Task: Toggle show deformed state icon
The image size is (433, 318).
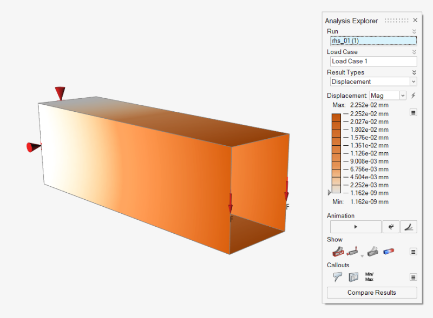Action: (372, 251)
